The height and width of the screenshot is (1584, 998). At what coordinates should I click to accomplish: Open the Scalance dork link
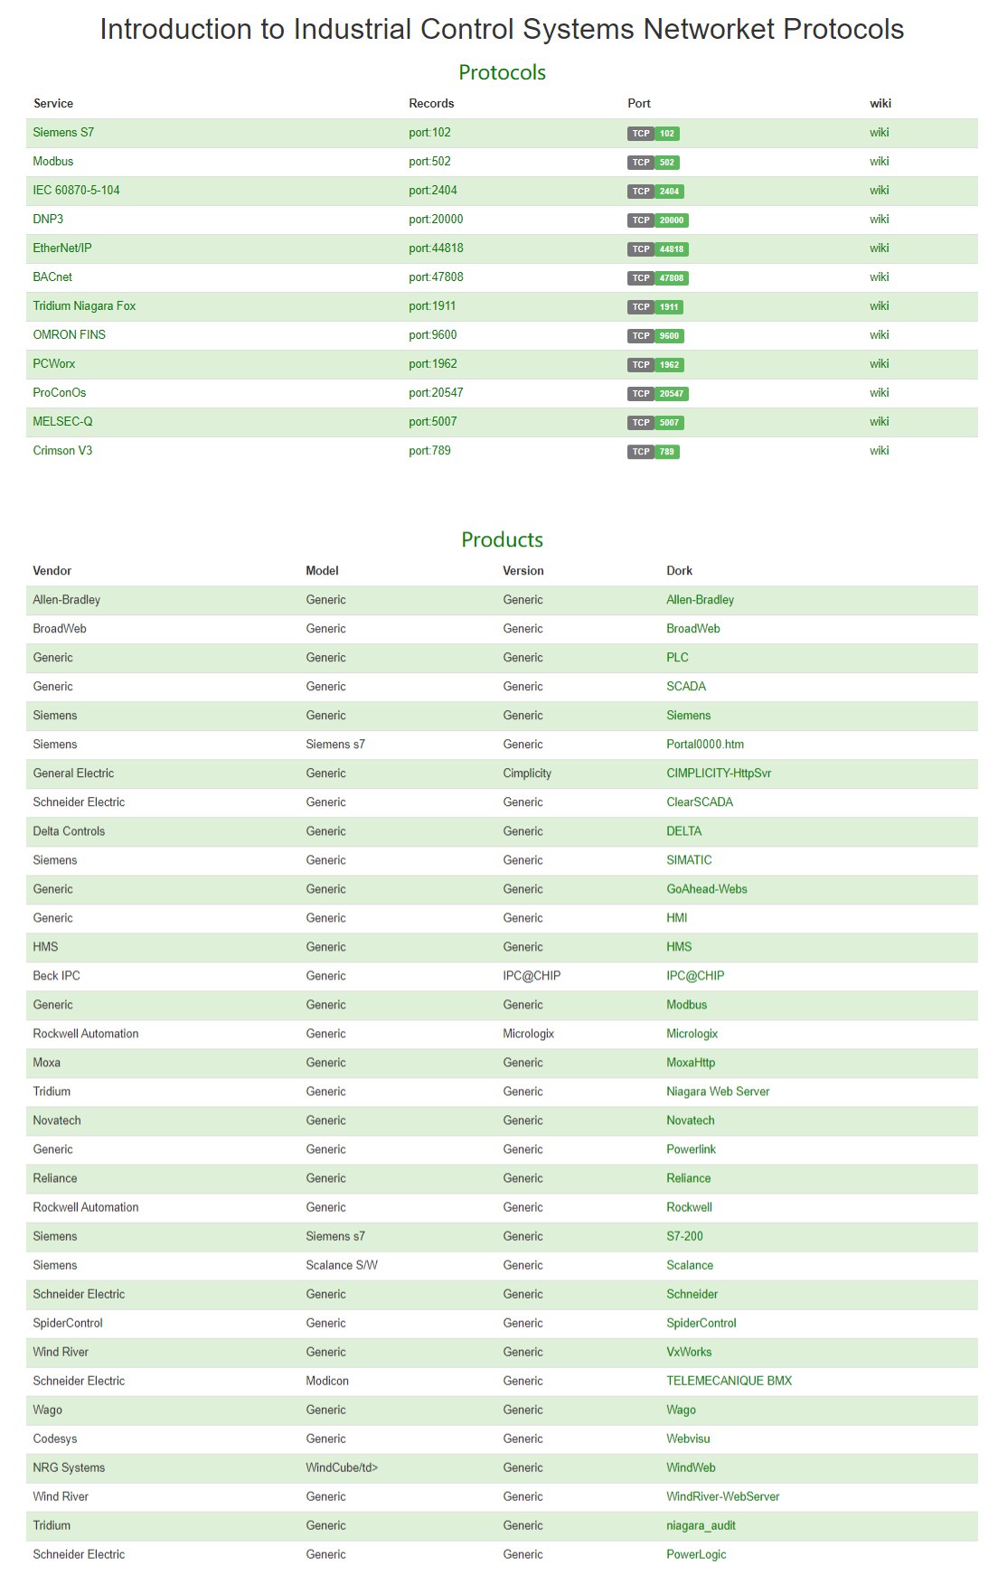click(690, 1265)
